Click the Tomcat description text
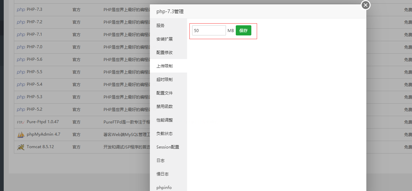Image resolution: width=412 pixels, height=191 pixels. (x=127, y=147)
